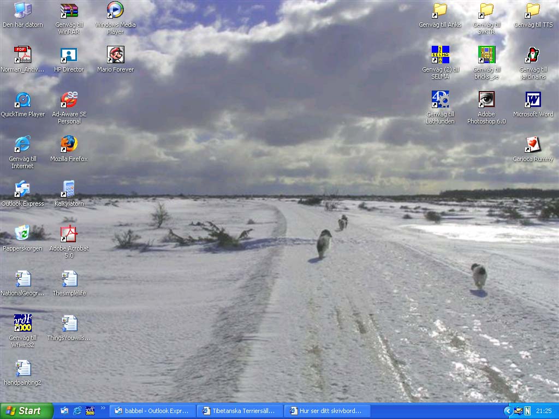The image size is (559, 419).
Task: Select the Genväg till Ankis folder
Action: tap(440, 10)
